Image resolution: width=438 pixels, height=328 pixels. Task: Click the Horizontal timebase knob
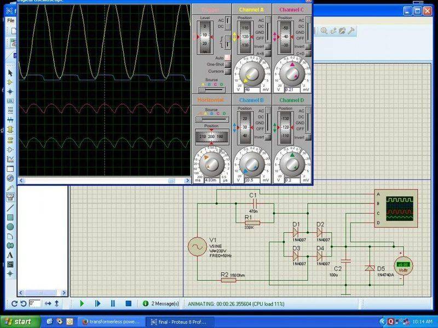click(212, 164)
